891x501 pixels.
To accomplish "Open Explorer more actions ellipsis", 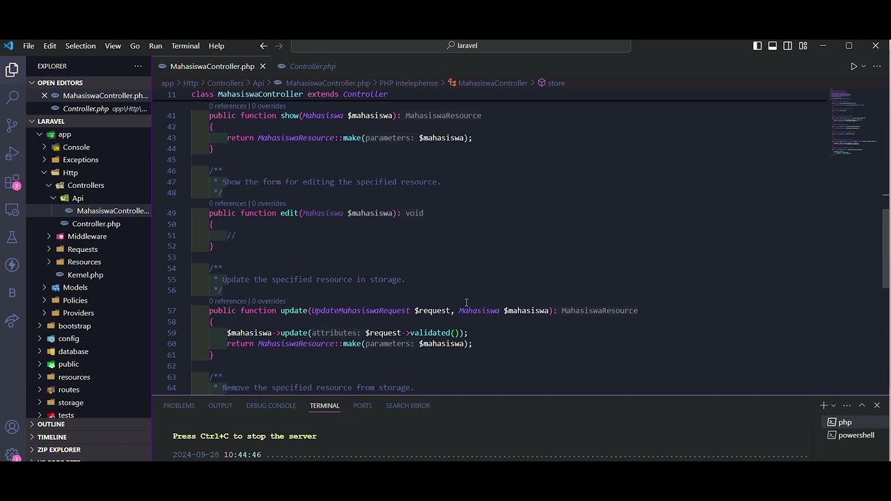I will point(138,66).
